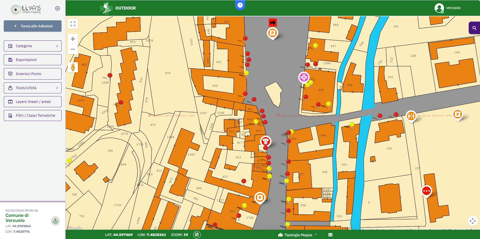
Task: Click the blue help question mark icon
Action: [x=240, y=5]
